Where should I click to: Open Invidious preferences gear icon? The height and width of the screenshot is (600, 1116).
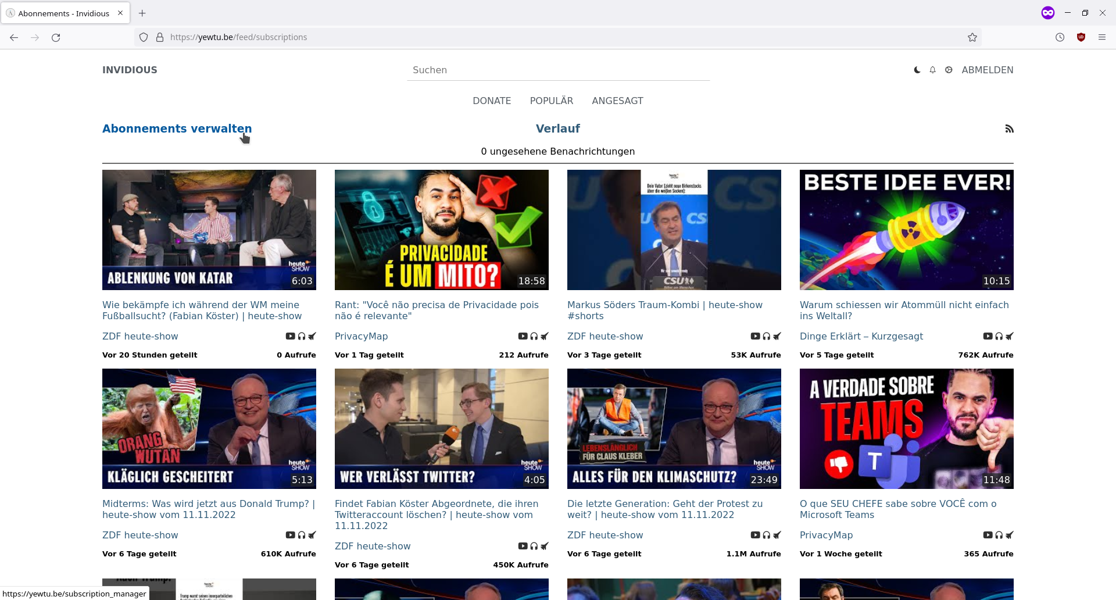(x=949, y=70)
